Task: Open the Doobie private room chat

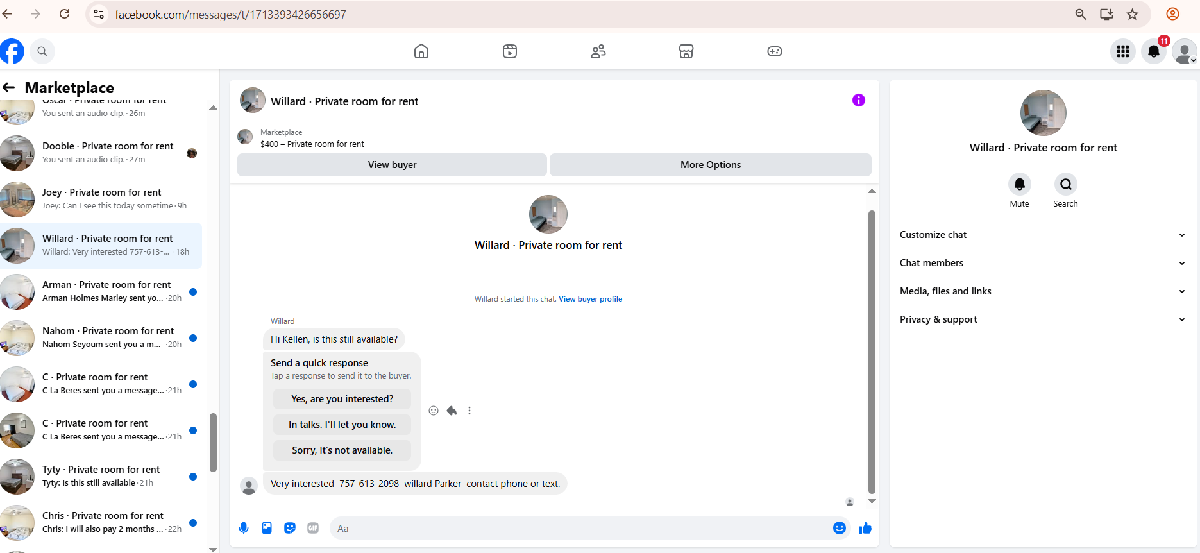Action: pyautogui.click(x=101, y=153)
